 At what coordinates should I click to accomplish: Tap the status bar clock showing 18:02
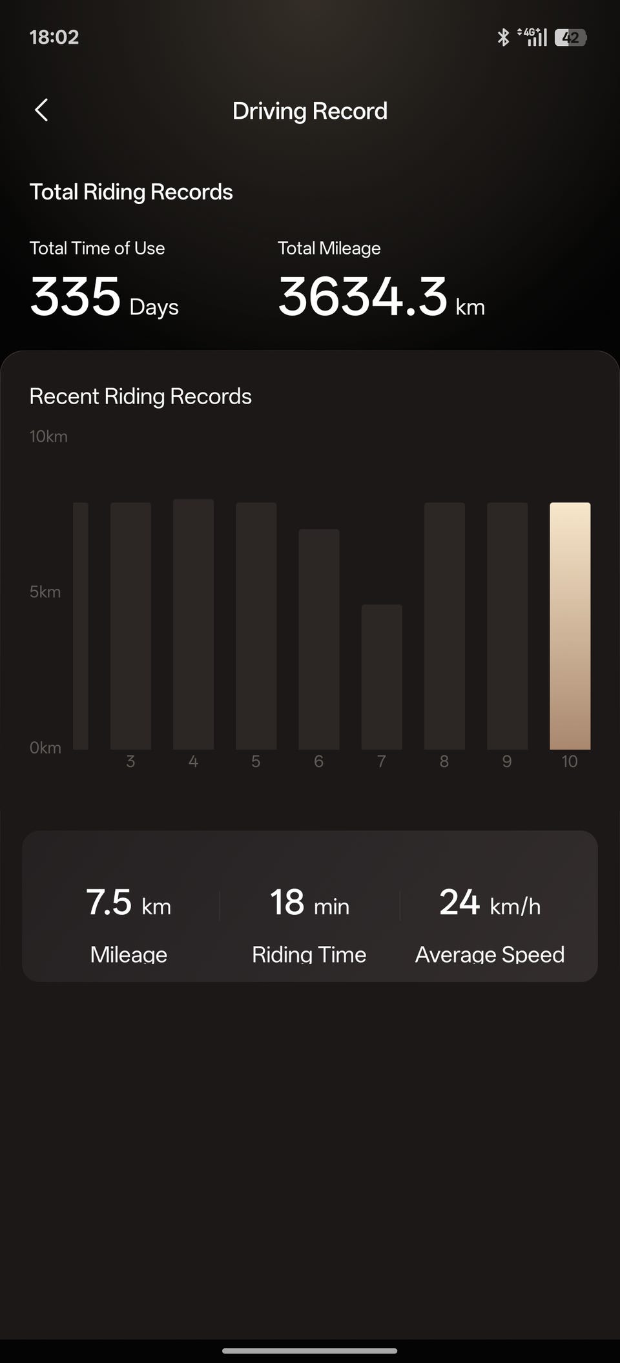click(54, 37)
